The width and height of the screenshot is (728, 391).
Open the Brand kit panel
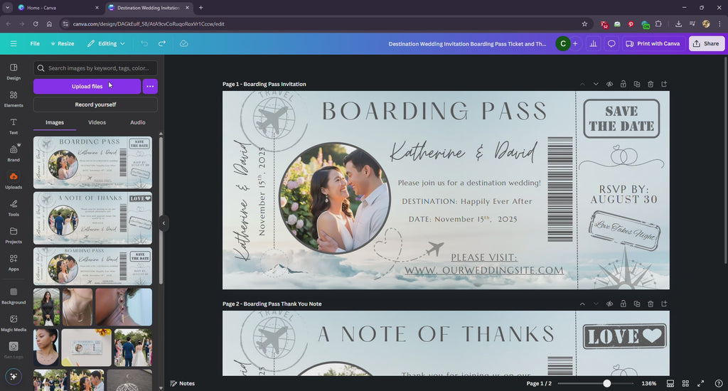(14, 153)
